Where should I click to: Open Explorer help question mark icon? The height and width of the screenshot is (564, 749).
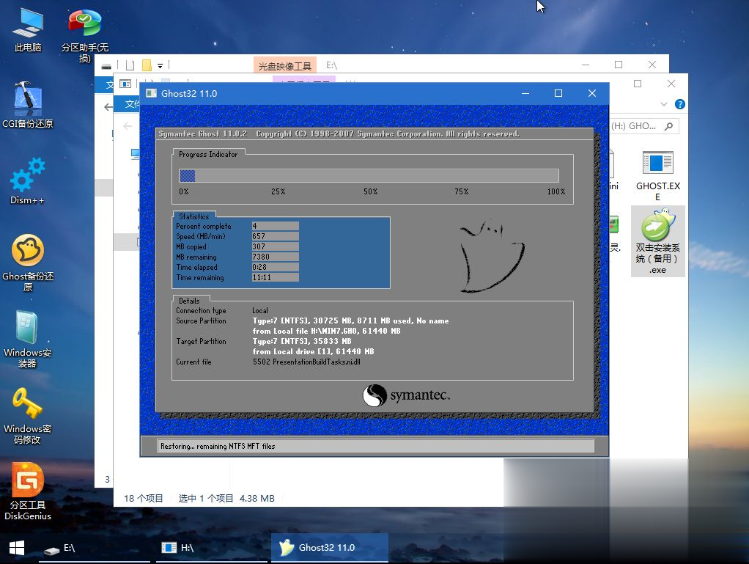point(679,104)
